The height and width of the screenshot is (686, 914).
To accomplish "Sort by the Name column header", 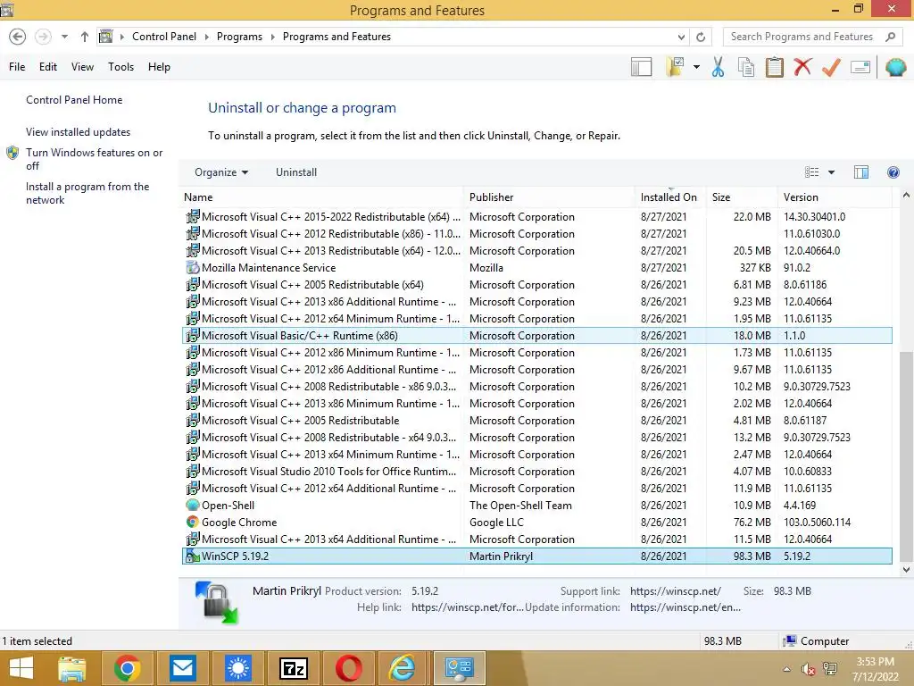I will click(x=322, y=197).
